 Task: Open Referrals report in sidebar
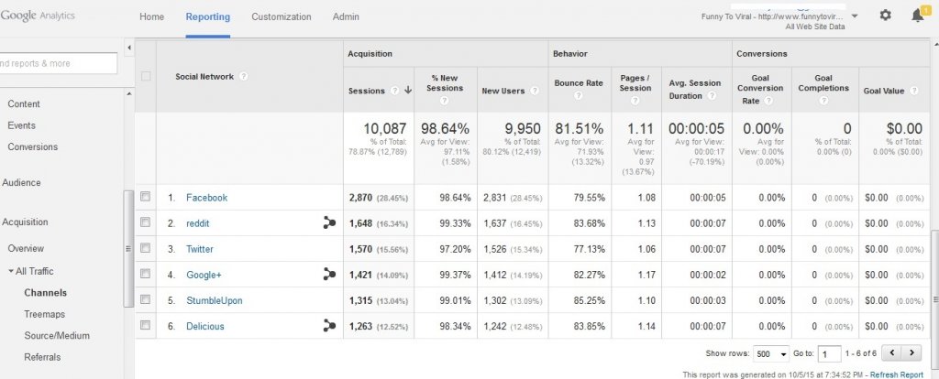click(42, 357)
